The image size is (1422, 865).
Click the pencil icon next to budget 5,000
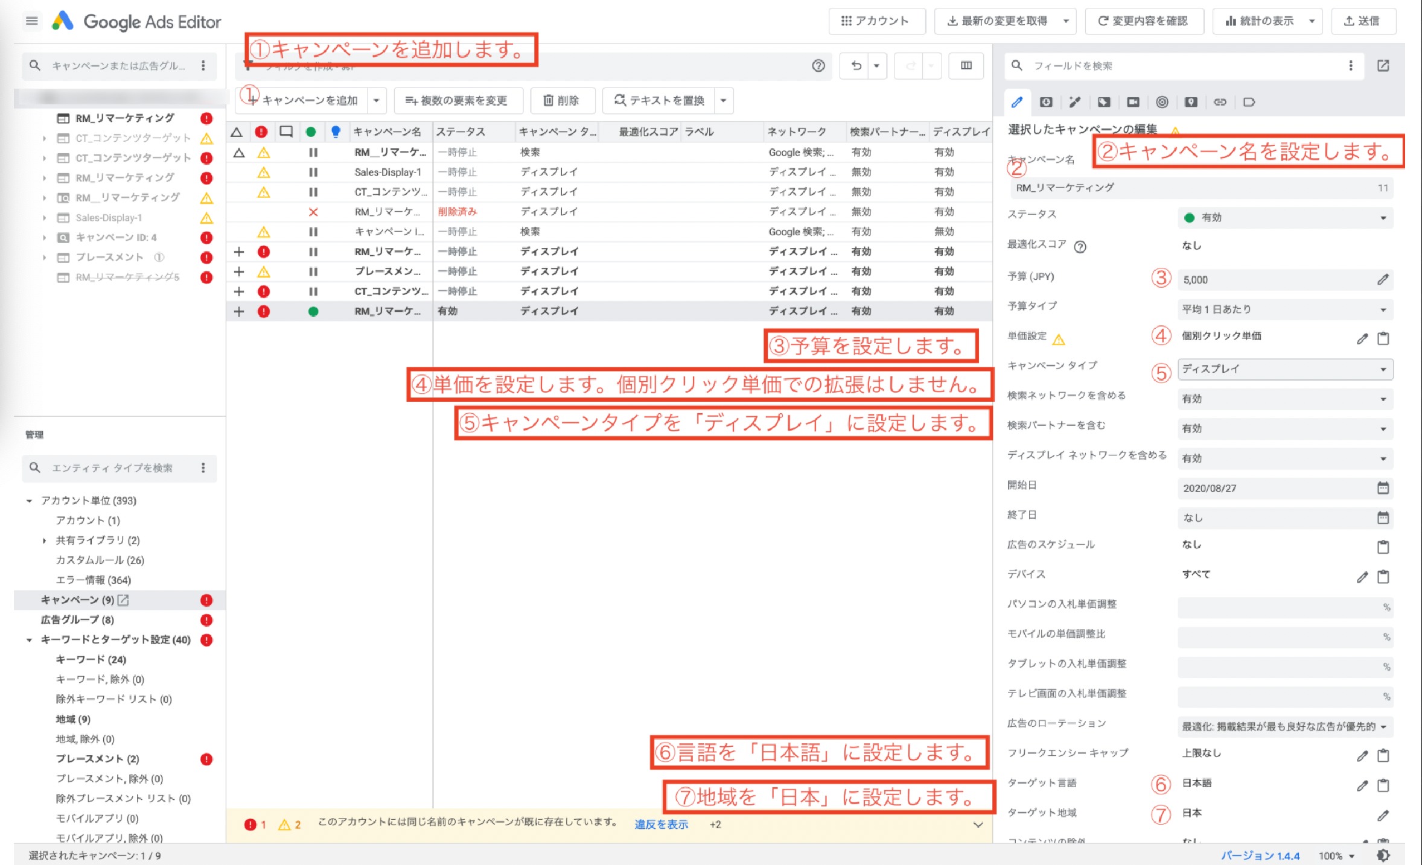[x=1382, y=279]
